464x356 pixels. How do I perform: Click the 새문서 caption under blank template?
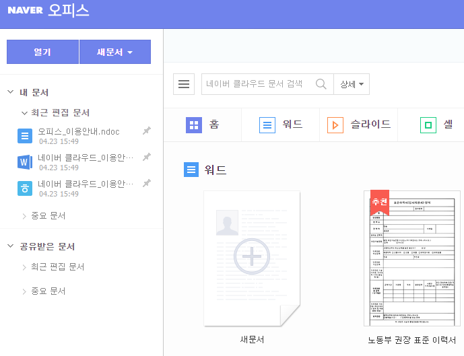coord(252,339)
